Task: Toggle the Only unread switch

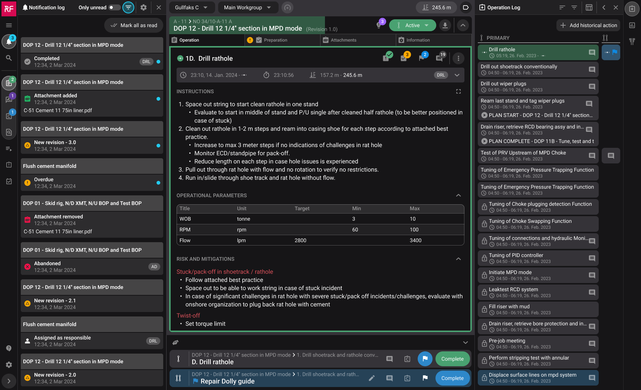Action: coord(114,7)
